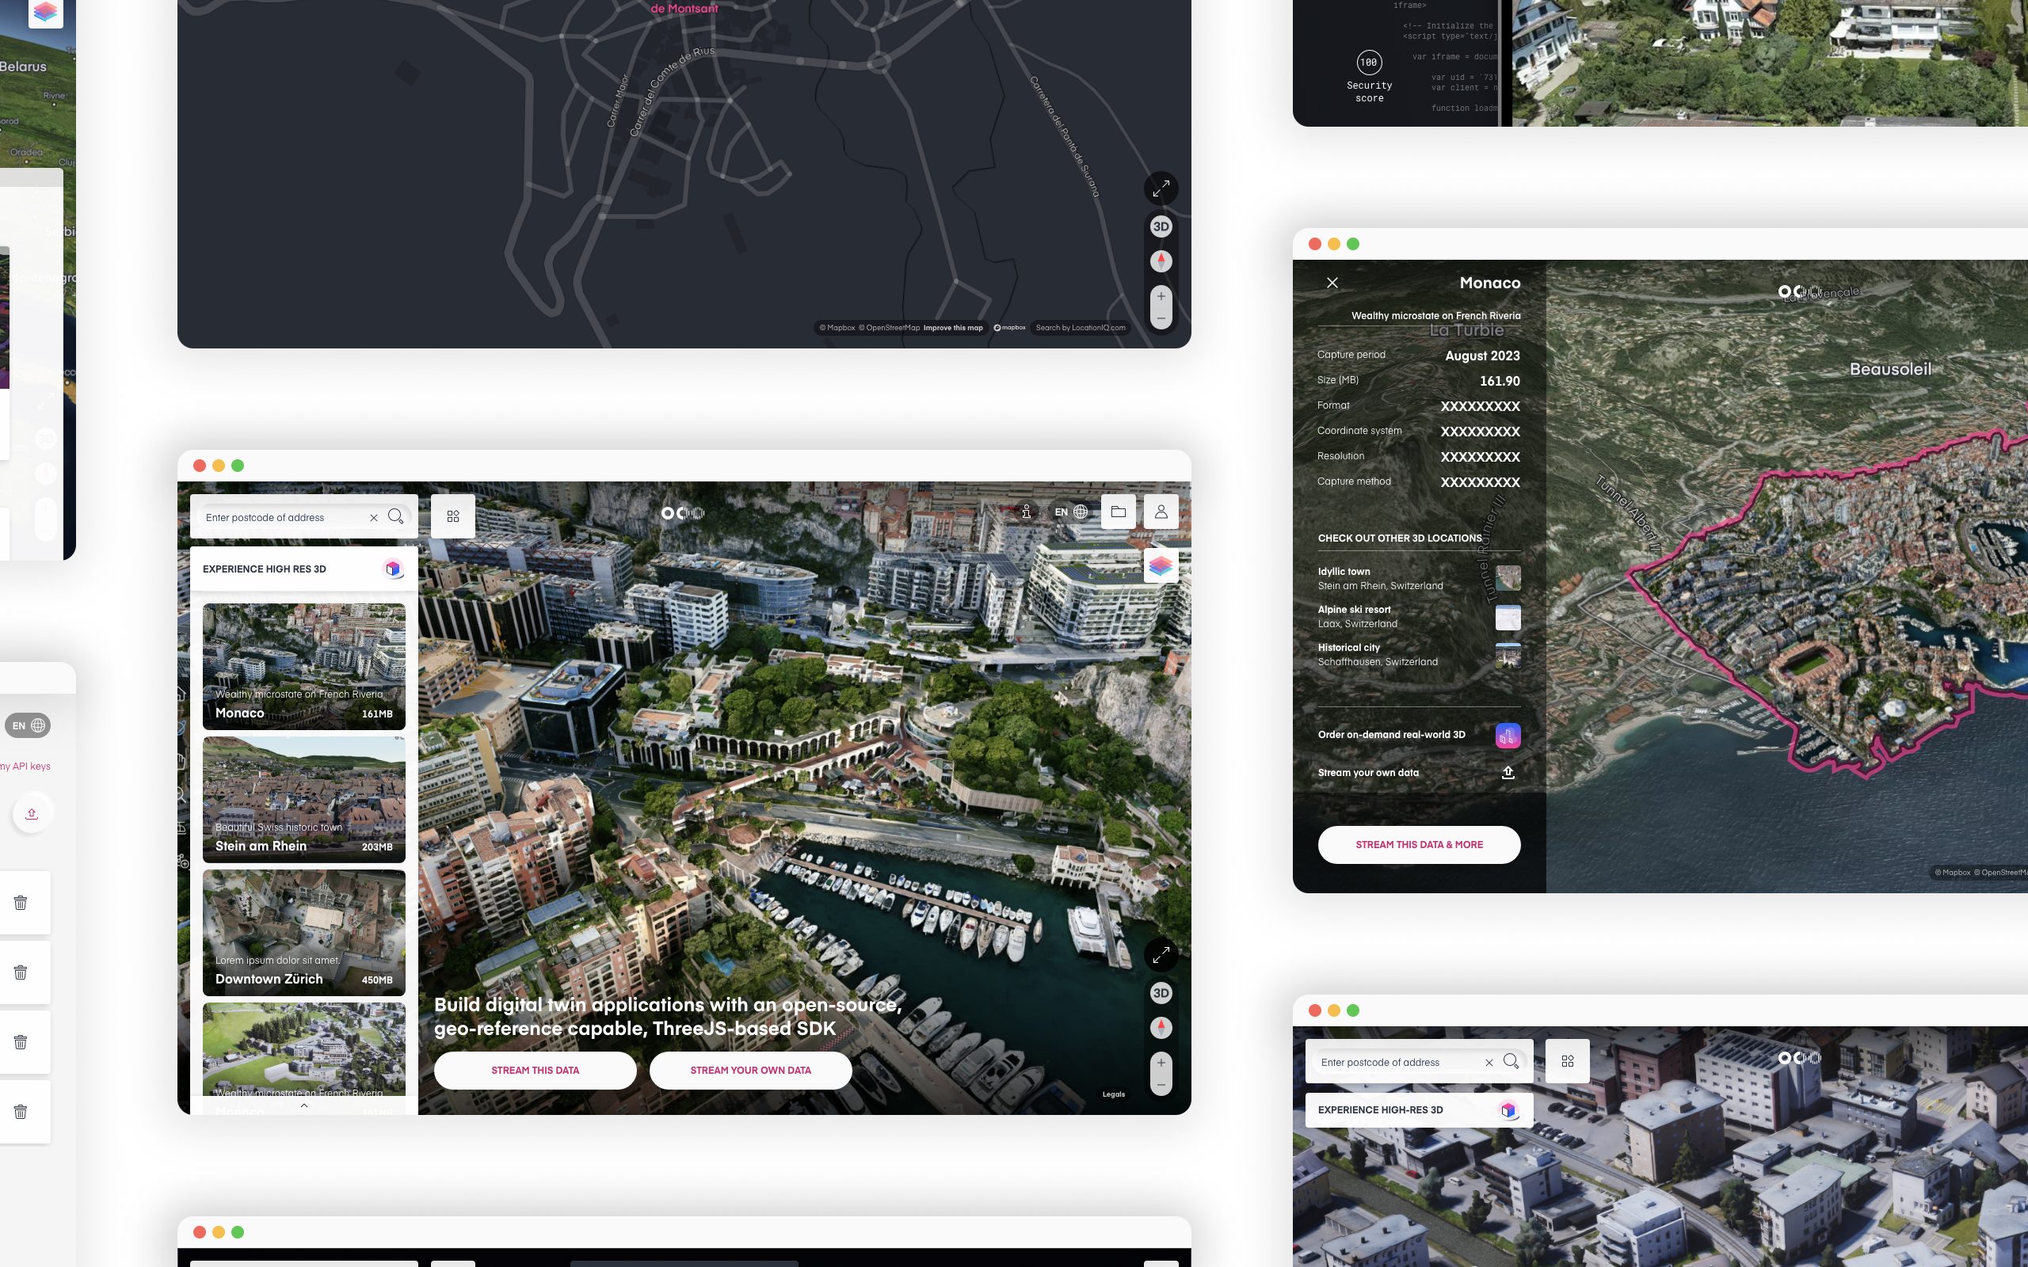Click the Size (MB) 161.90 value
Image resolution: width=2028 pixels, height=1267 pixels.
click(1499, 380)
